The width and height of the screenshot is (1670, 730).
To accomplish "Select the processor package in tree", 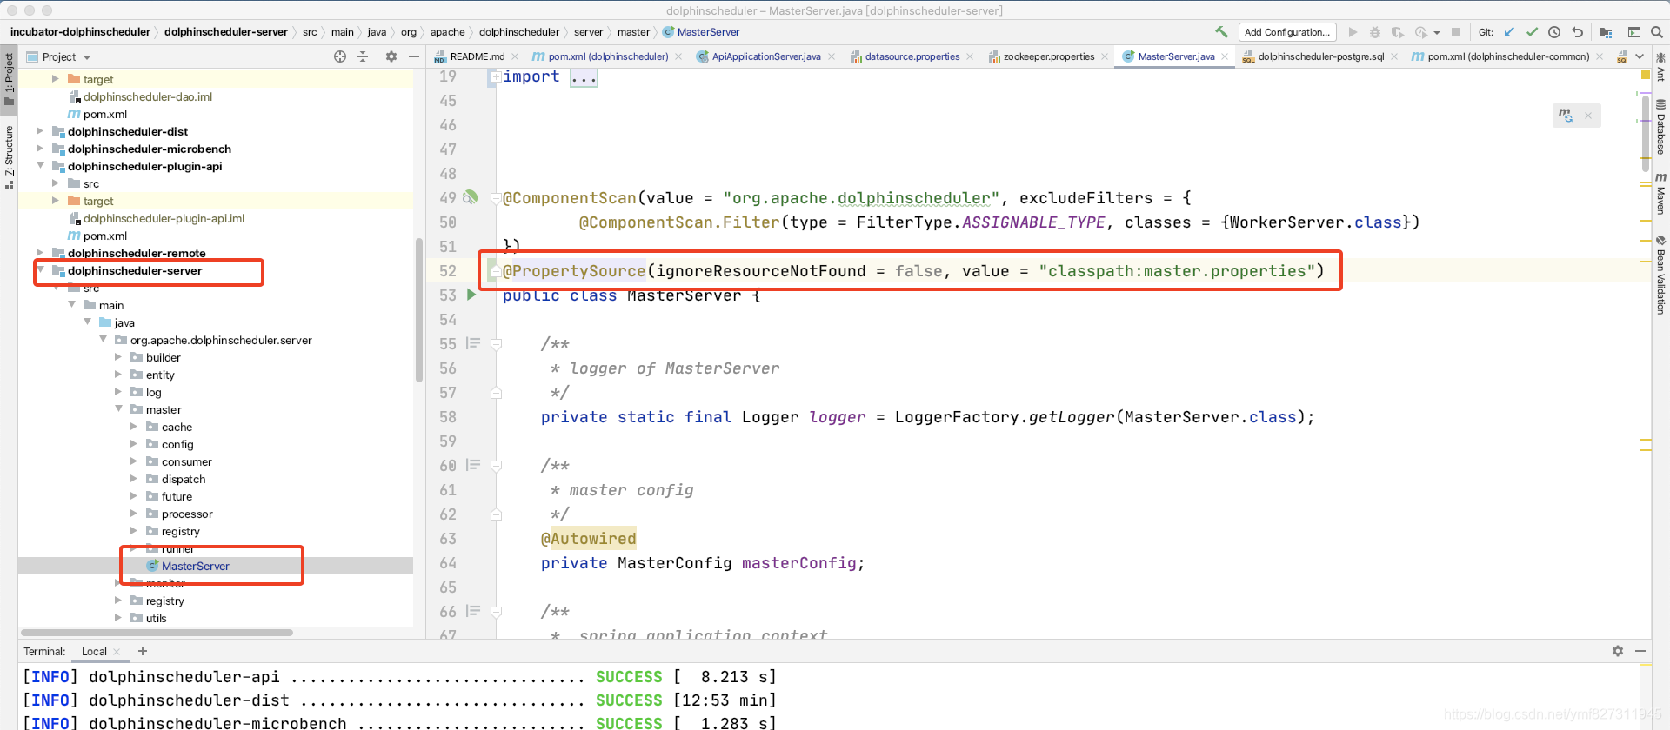I will click(187, 514).
